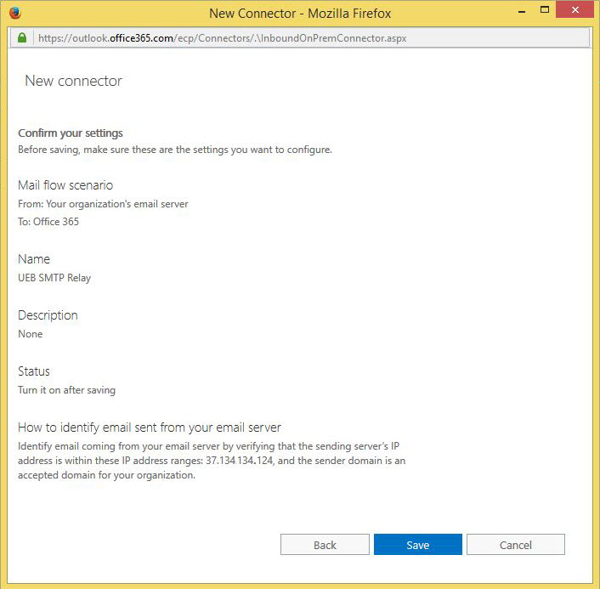Click the "Status" section label
Viewport: 600px width, 589px height.
point(34,371)
